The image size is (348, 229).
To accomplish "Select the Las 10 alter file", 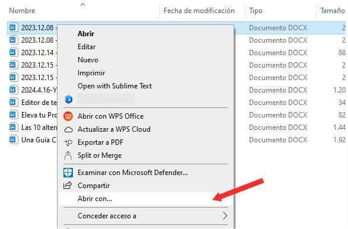I will click(x=33, y=128).
